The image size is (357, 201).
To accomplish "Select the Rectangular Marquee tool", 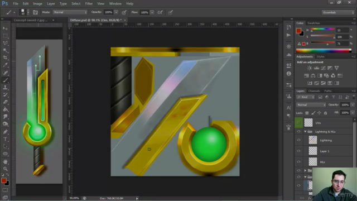I will (x=5, y=36).
